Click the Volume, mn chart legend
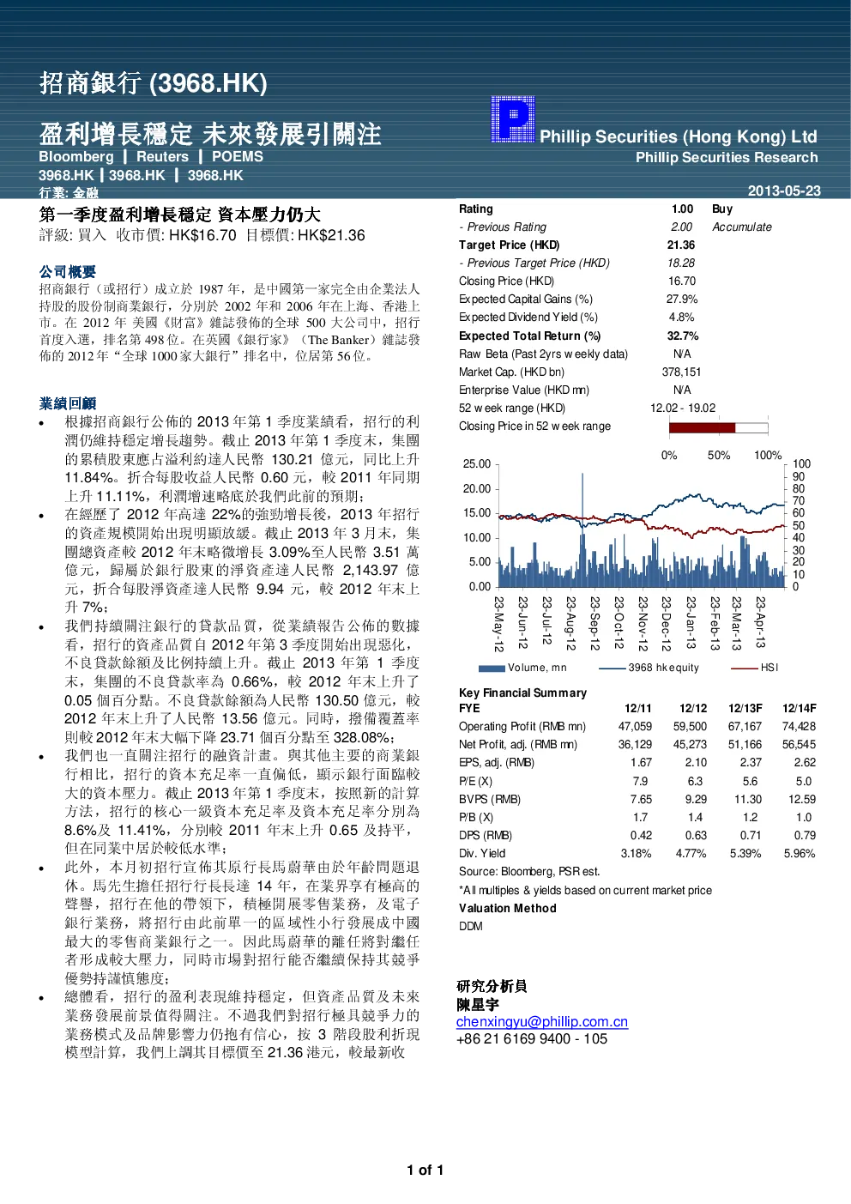Viewport: 851px width, 1204px height. [522, 668]
